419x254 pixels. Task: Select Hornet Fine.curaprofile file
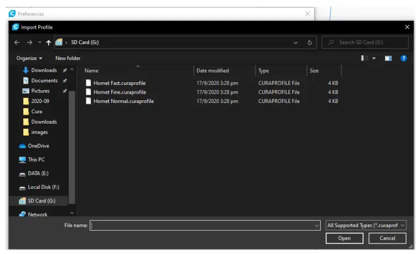119,92
